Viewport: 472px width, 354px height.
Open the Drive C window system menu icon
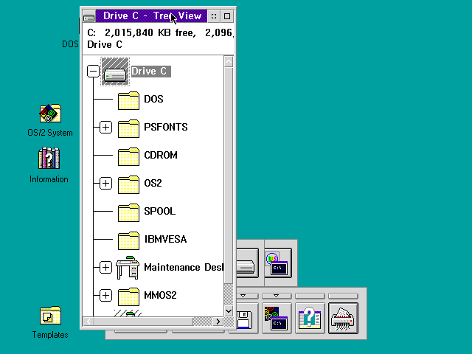pyautogui.click(x=88, y=16)
